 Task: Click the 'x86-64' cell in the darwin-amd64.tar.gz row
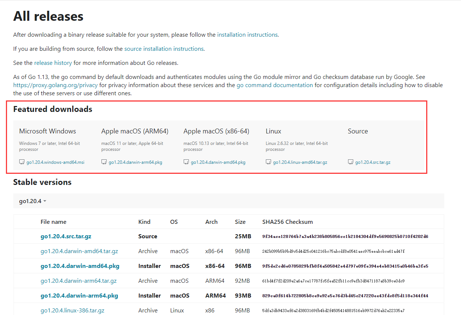[214, 251]
